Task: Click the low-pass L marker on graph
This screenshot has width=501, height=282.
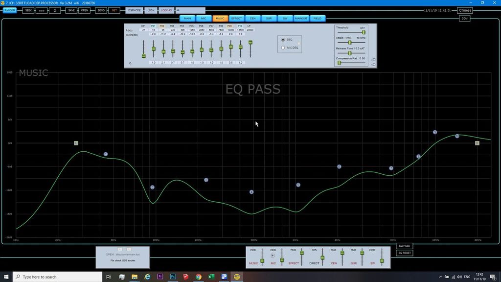Action: (477, 143)
